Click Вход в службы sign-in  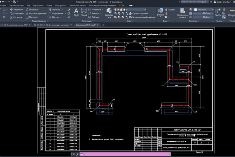point(222,2)
